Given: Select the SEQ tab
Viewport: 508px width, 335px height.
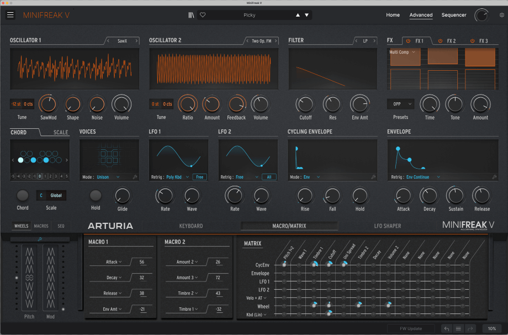Looking at the screenshot, I should click(61, 226).
